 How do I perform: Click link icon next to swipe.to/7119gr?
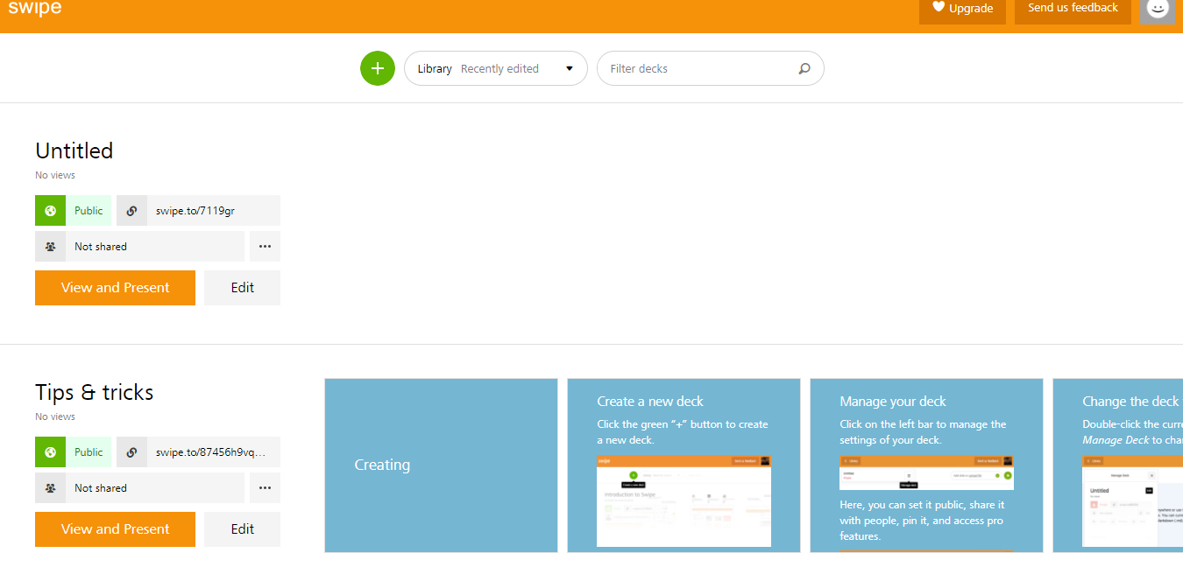[x=131, y=211]
